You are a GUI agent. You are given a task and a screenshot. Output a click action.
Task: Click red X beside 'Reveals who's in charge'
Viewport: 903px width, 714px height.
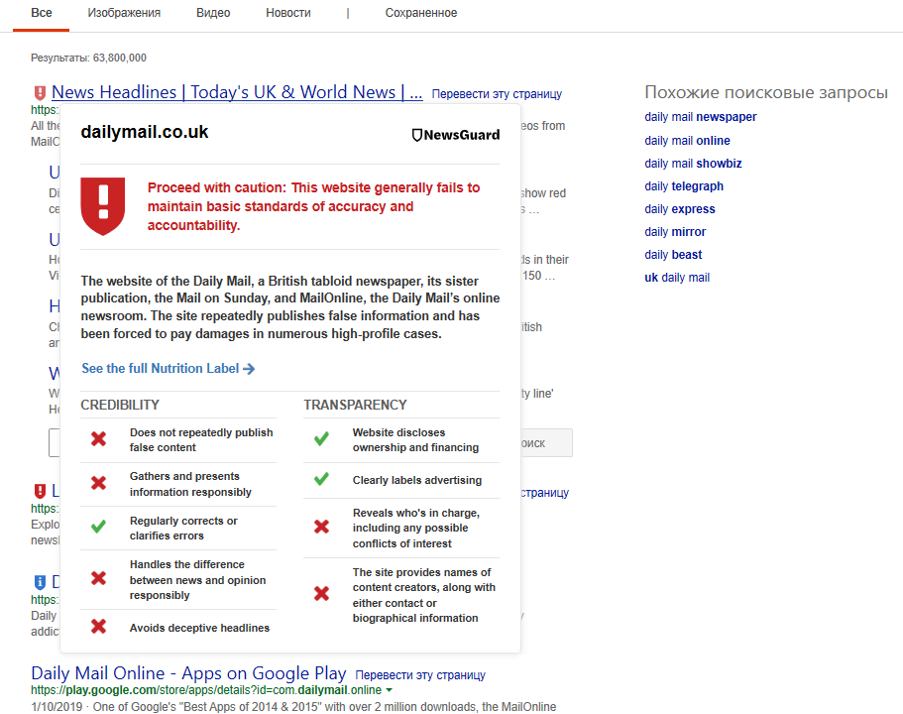(321, 528)
